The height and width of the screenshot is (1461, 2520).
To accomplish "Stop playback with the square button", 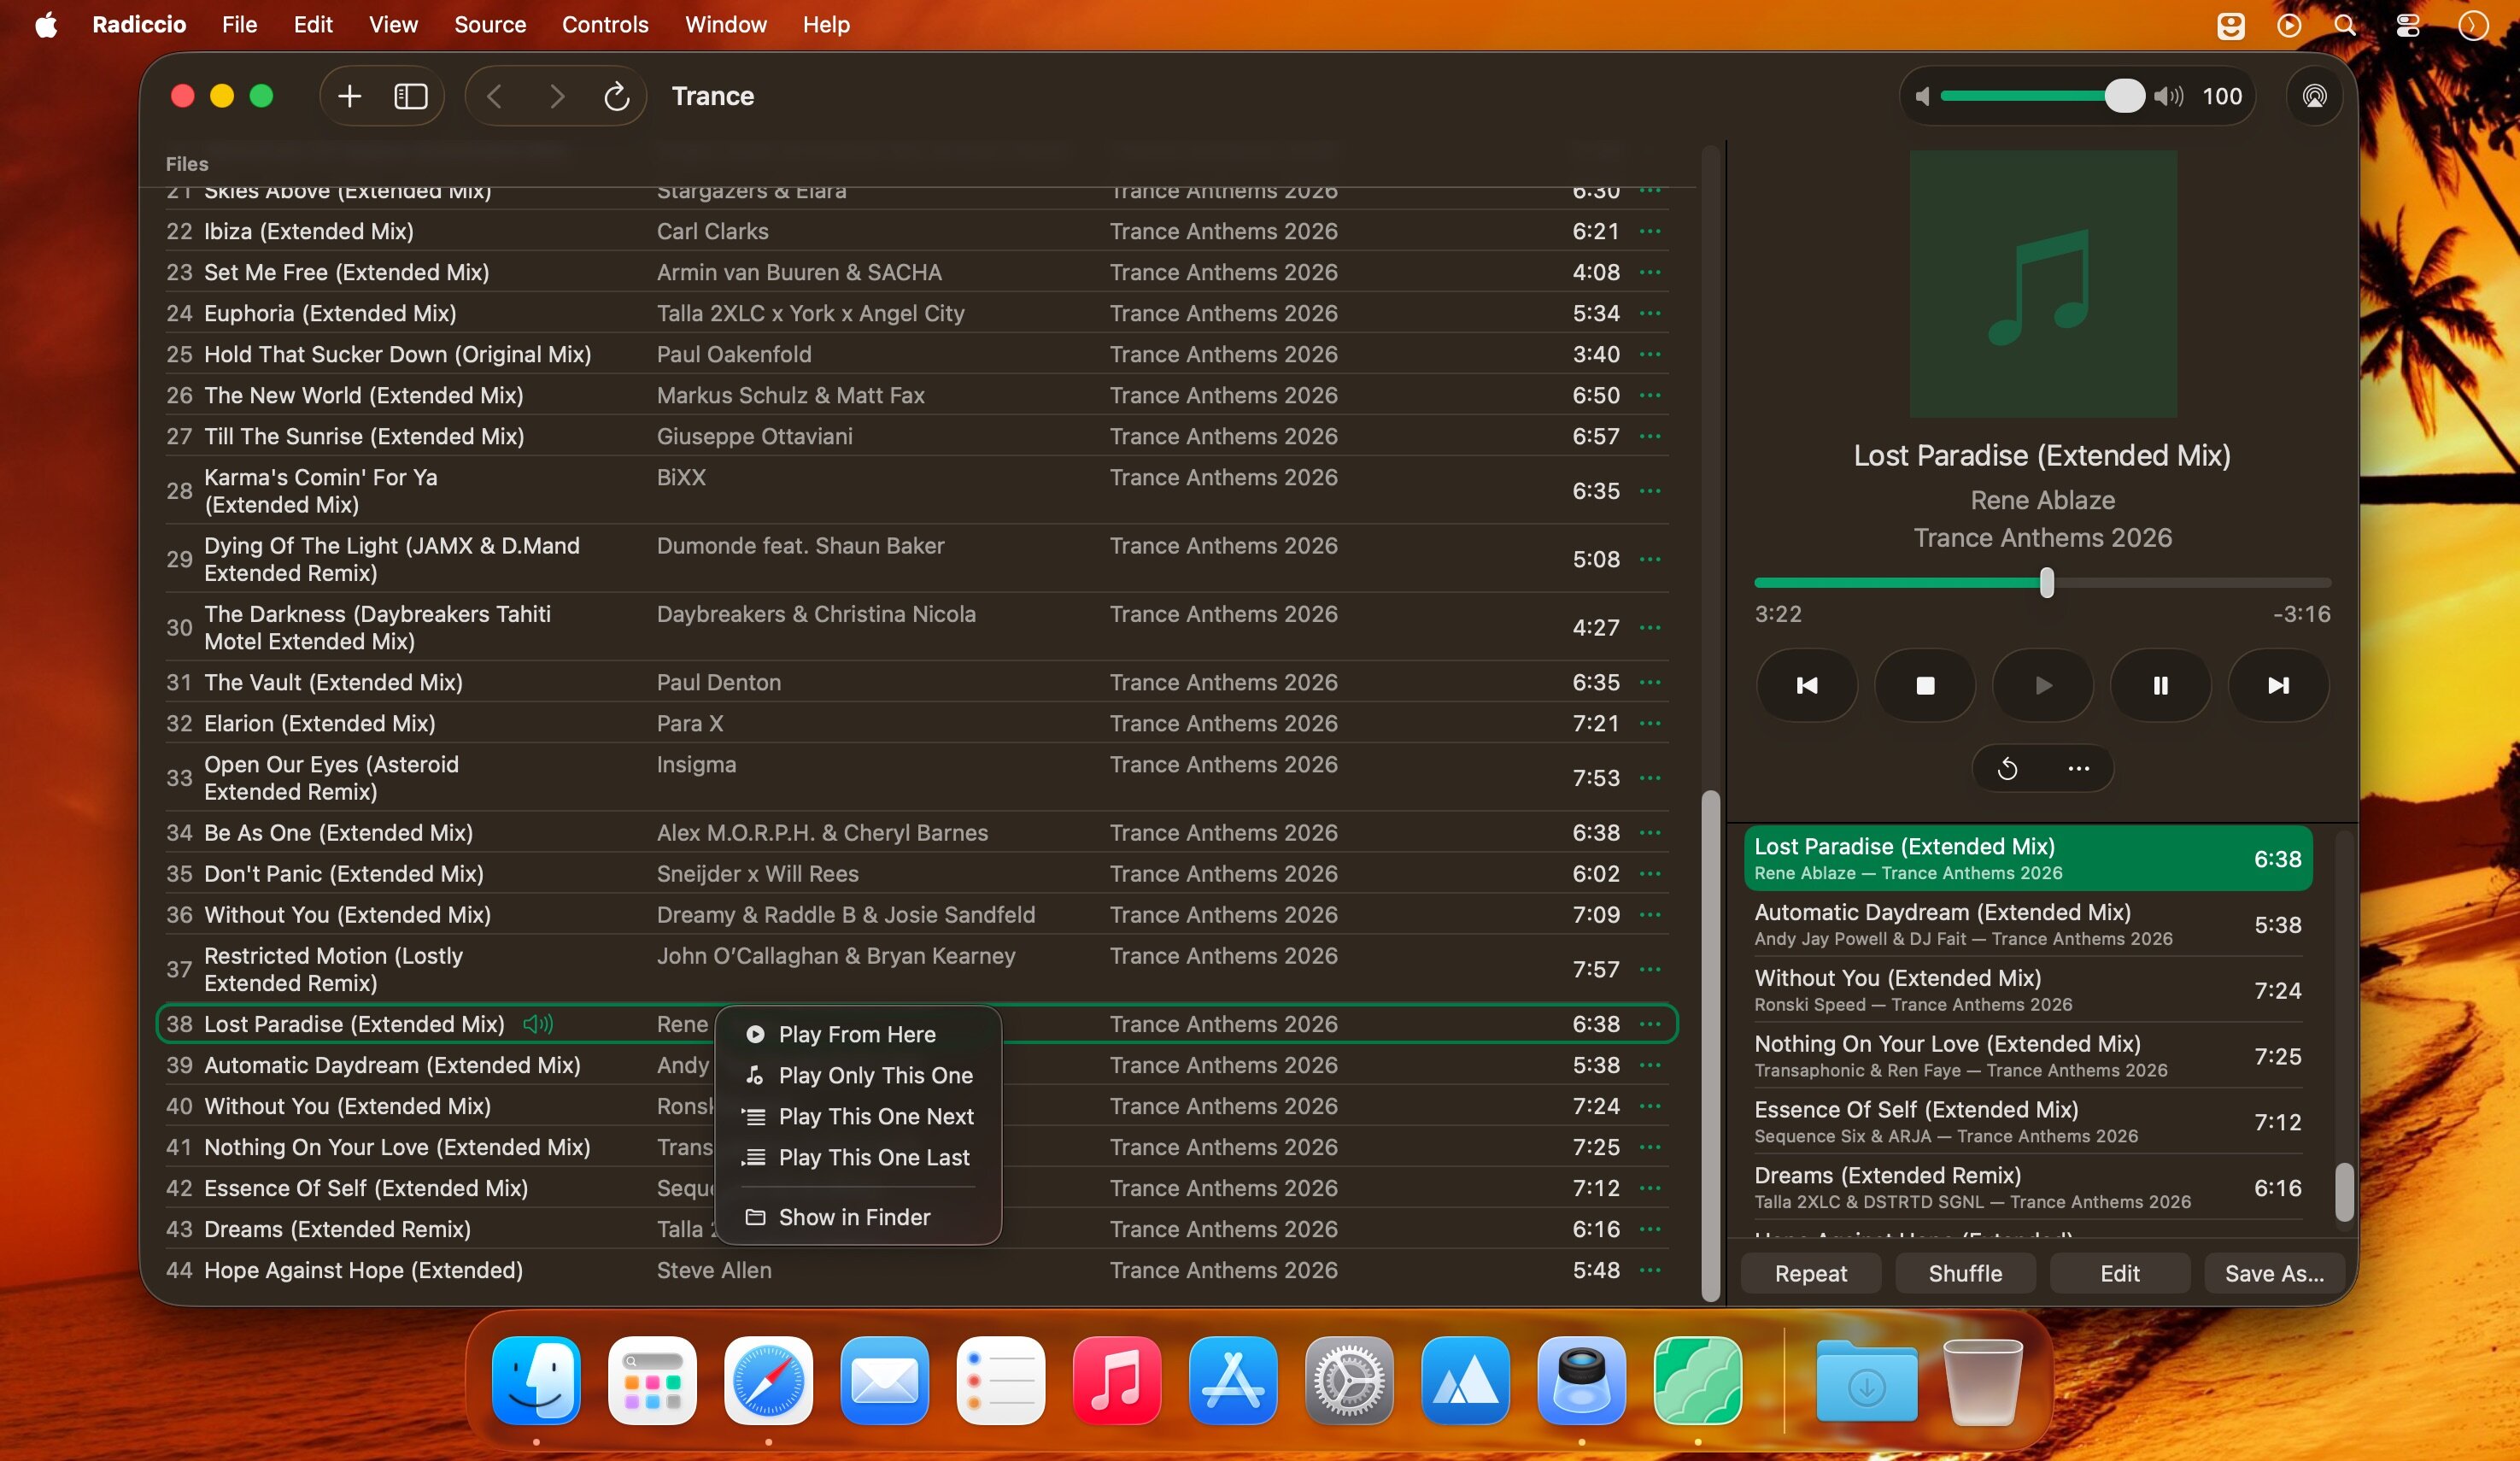I will 1925,685.
